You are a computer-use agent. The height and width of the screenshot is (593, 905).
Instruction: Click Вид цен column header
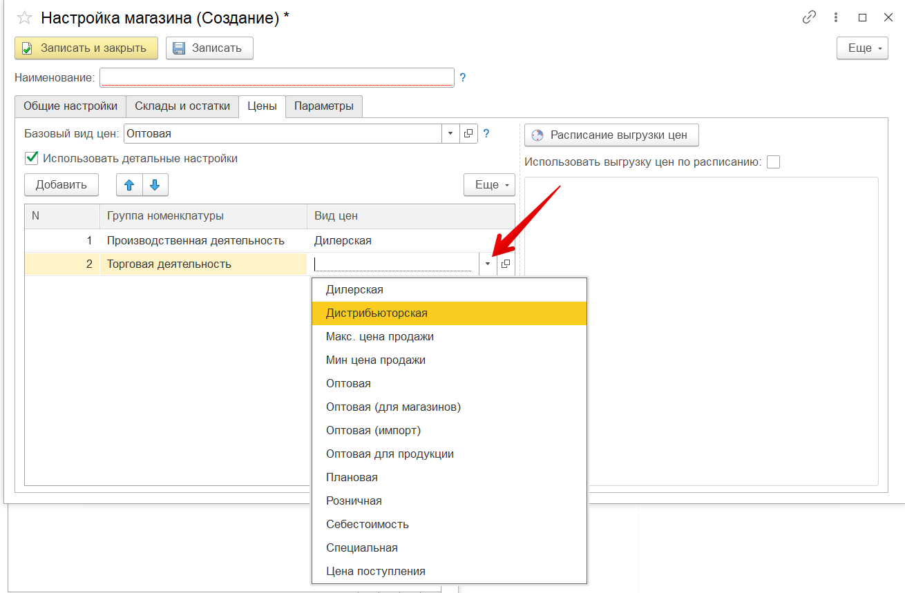coord(411,216)
